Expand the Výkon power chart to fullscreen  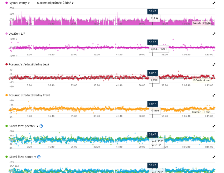click(214, 3)
